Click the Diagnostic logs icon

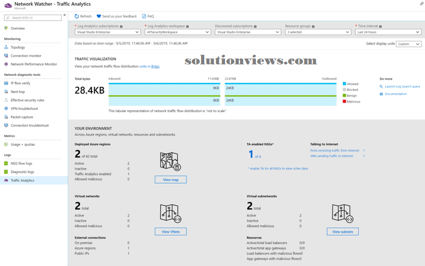click(x=6, y=172)
